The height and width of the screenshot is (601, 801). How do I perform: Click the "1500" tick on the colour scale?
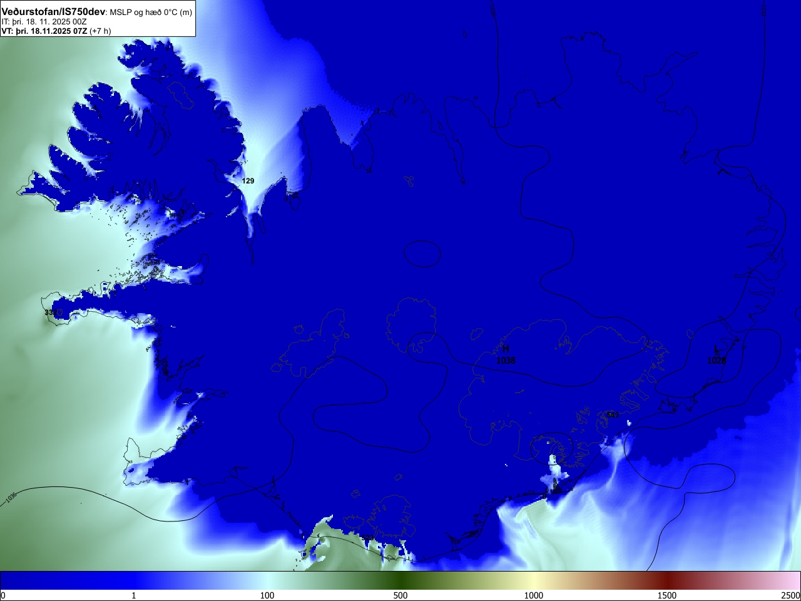click(x=667, y=595)
